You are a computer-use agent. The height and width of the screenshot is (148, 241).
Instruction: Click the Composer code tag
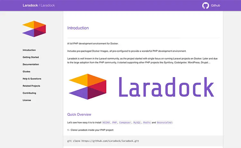click(125, 123)
